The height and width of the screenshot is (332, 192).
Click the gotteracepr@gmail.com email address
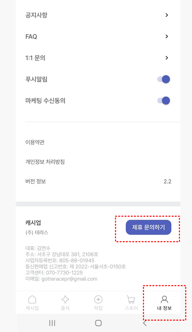(69, 279)
